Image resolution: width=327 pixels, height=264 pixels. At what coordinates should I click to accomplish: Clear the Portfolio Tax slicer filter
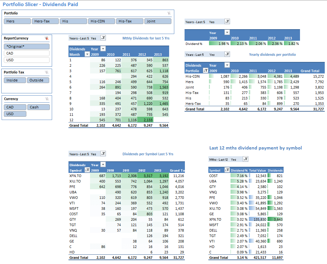point(47,72)
